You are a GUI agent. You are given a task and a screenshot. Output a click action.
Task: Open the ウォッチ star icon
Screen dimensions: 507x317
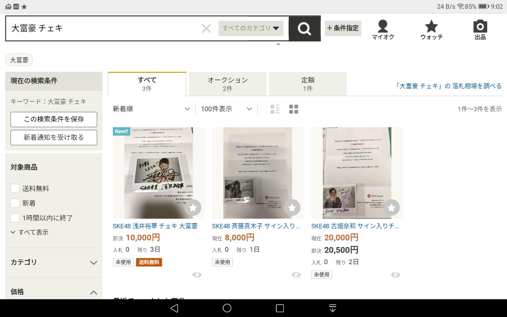431,30
